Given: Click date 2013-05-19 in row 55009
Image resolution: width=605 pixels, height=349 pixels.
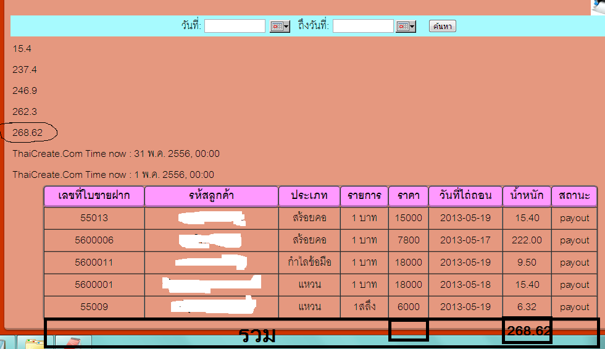Looking at the screenshot, I should (x=465, y=307).
